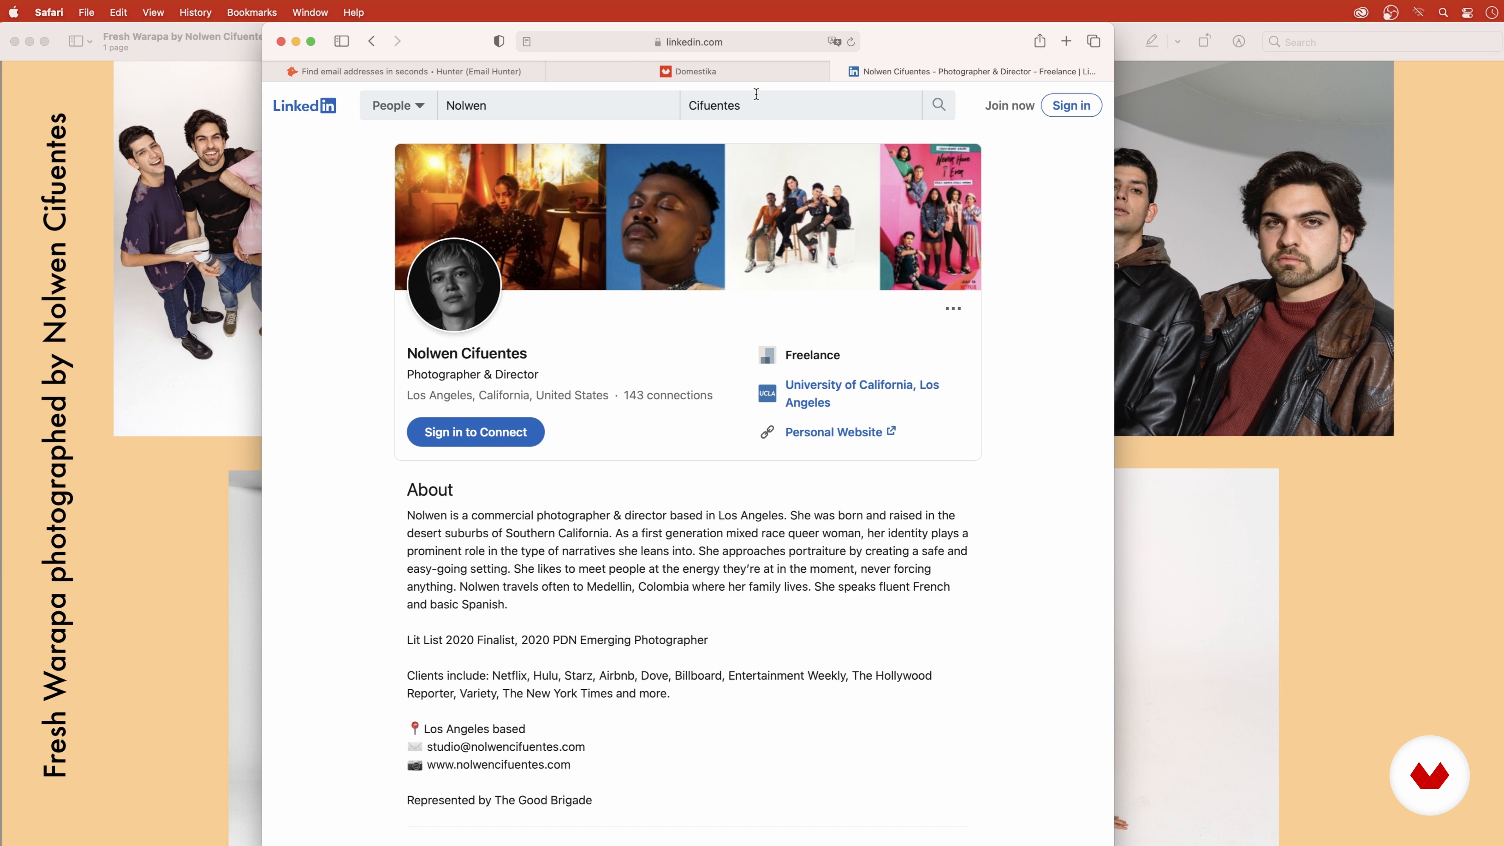Click Creative Cloud menu bar icon
This screenshot has height=846, width=1504.
click(x=1361, y=12)
